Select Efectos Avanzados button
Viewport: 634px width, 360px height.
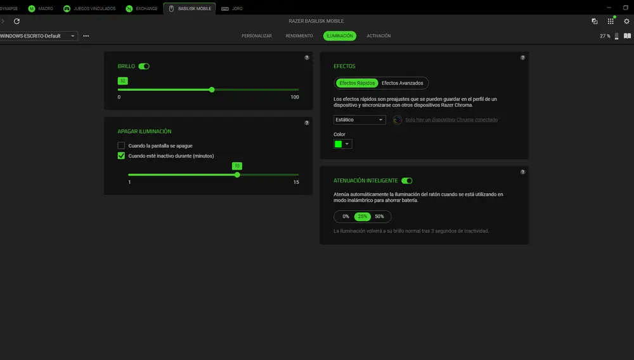point(403,83)
